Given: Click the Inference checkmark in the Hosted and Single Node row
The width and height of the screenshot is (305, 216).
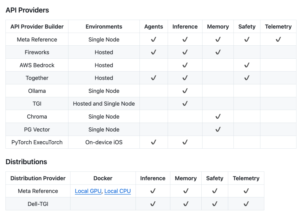Looking at the screenshot, I should [185, 104].
